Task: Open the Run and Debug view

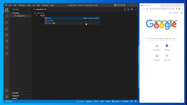Action: point(7,29)
